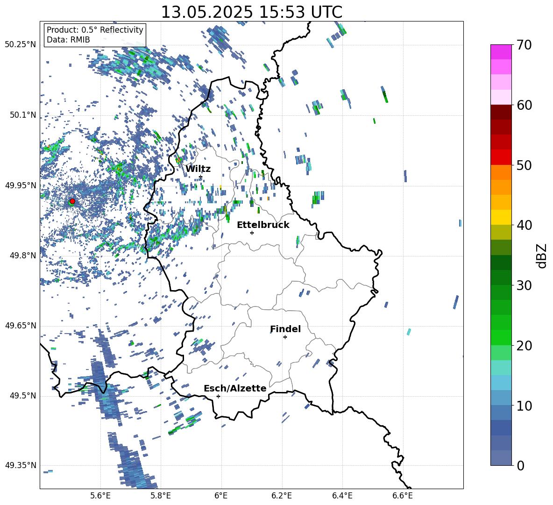Click the 49.65°N latitude label

(21, 326)
